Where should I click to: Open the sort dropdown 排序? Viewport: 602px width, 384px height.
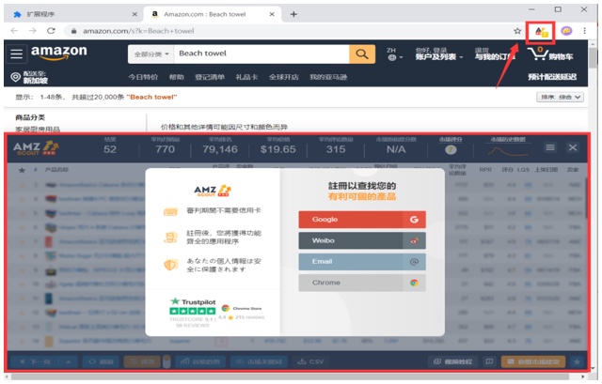coord(561,97)
